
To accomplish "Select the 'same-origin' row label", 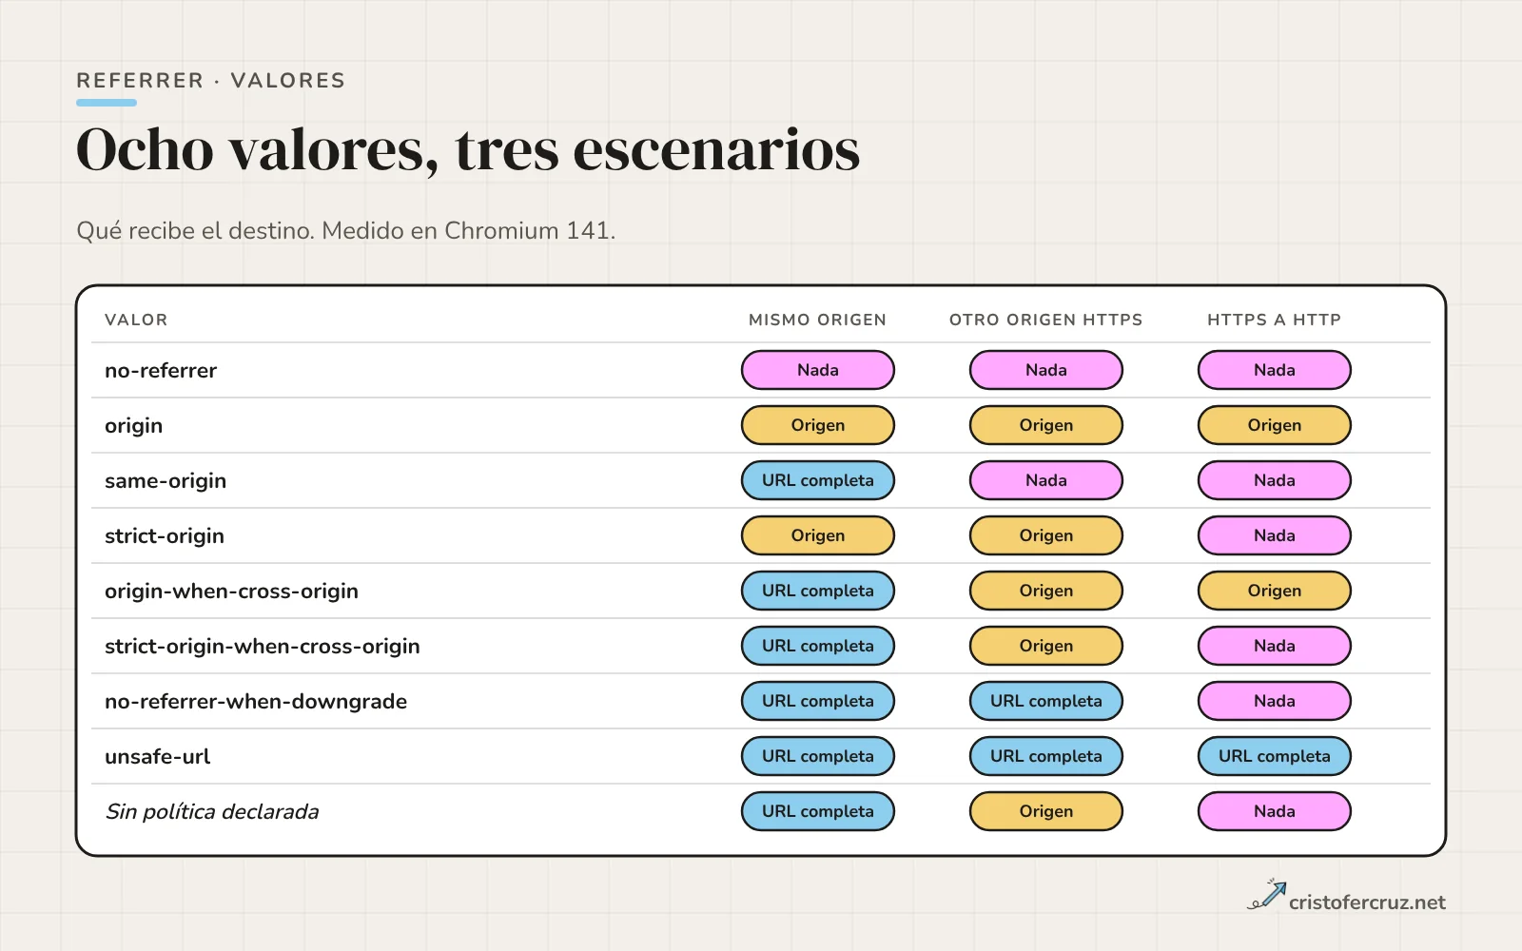I will 166,481.
